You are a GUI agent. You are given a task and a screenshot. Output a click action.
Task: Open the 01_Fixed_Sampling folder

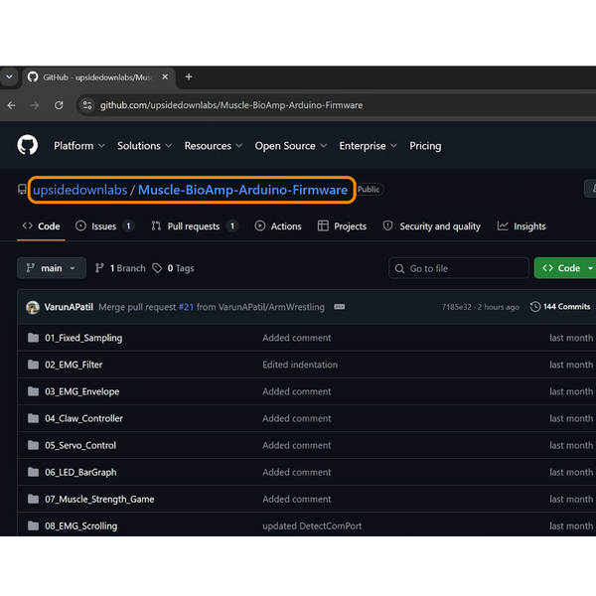(83, 338)
